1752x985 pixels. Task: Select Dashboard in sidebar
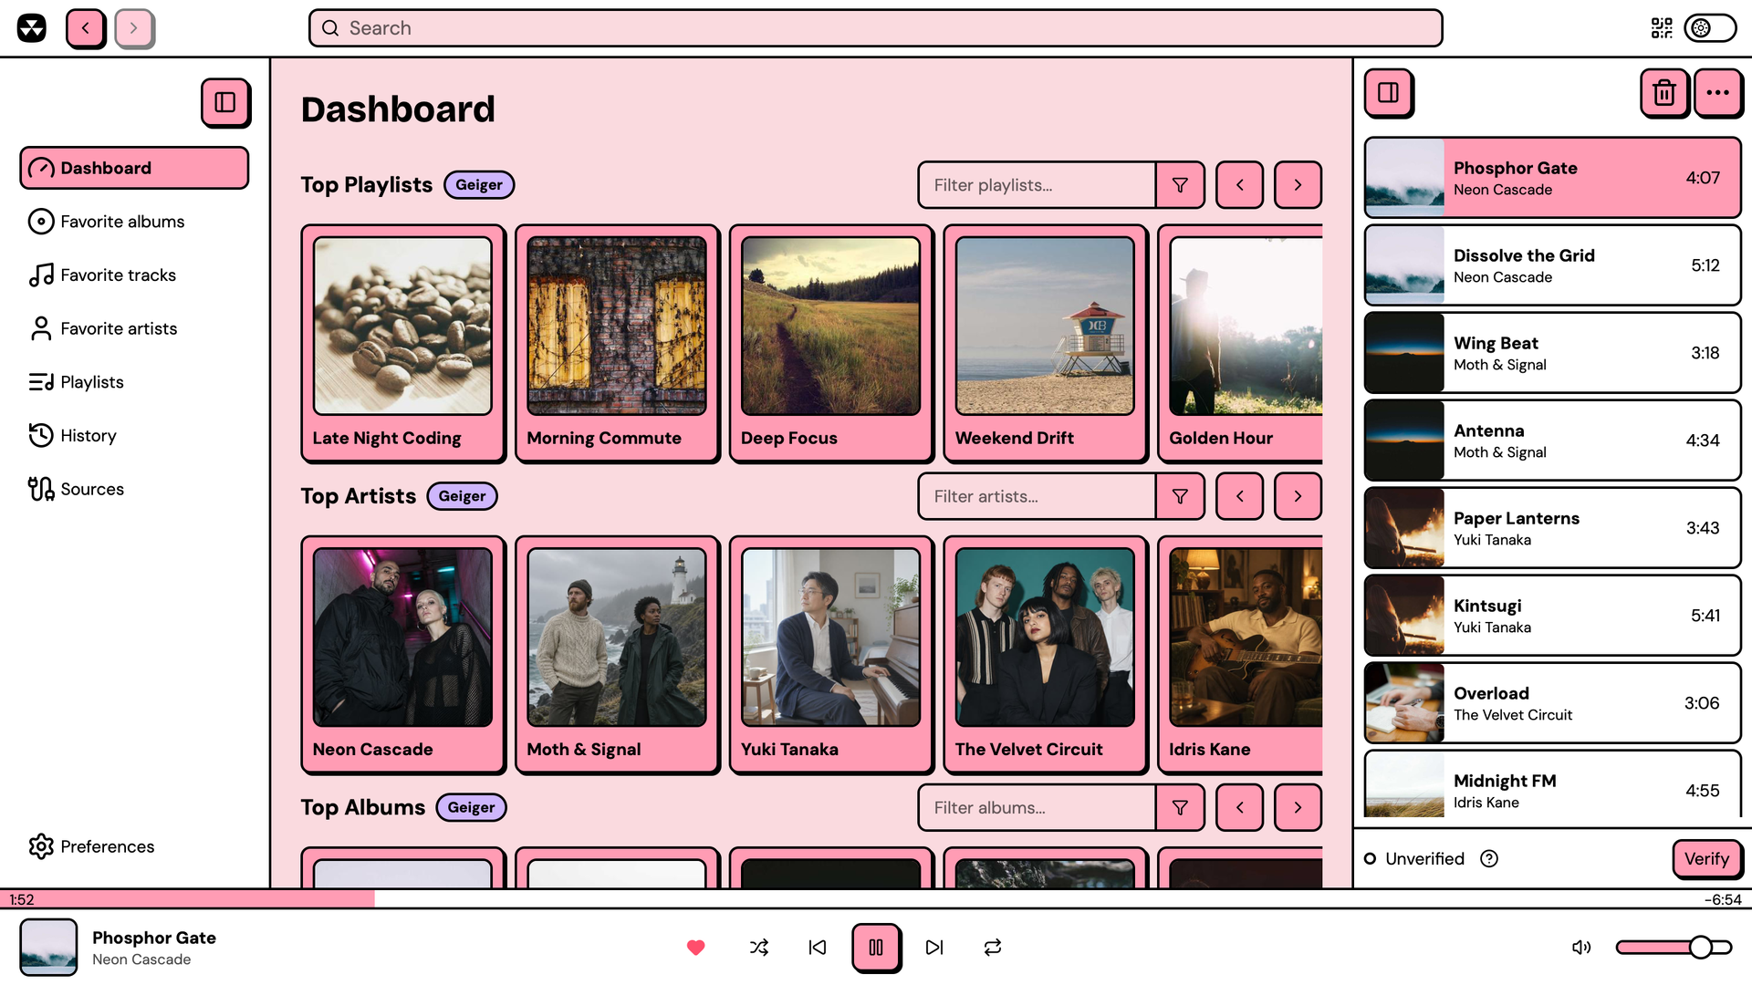[134, 168]
